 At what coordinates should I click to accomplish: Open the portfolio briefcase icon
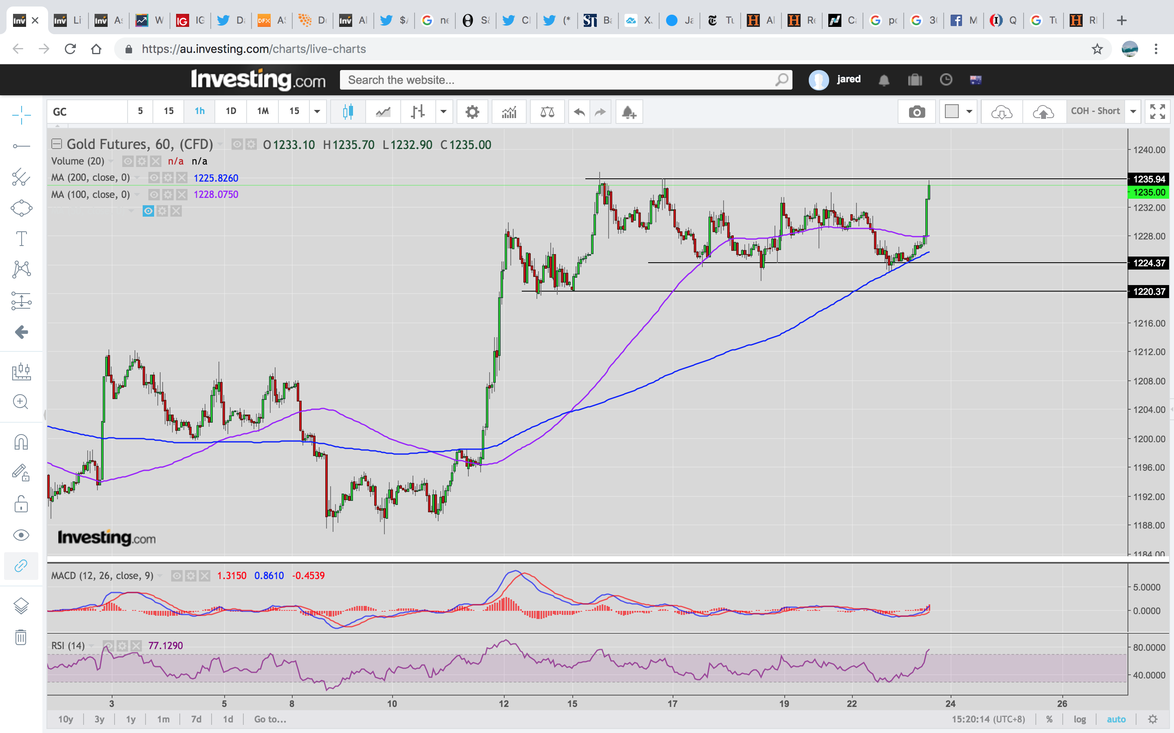pyautogui.click(x=915, y=80)
